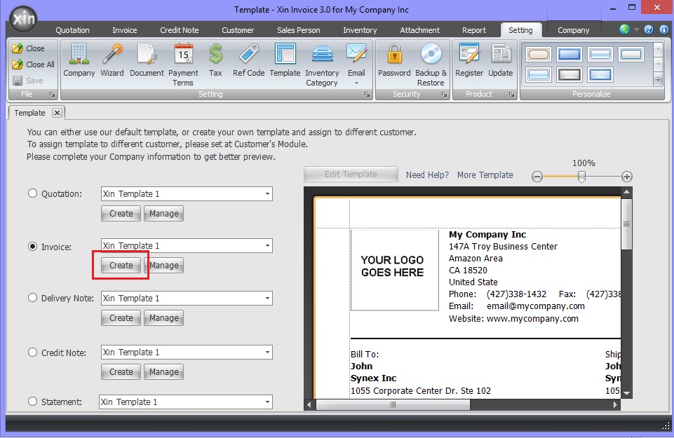Viewport: 674px width, 438px height.
Task: Open the Product group dialog launcher
Action: (x=511, y=94)
